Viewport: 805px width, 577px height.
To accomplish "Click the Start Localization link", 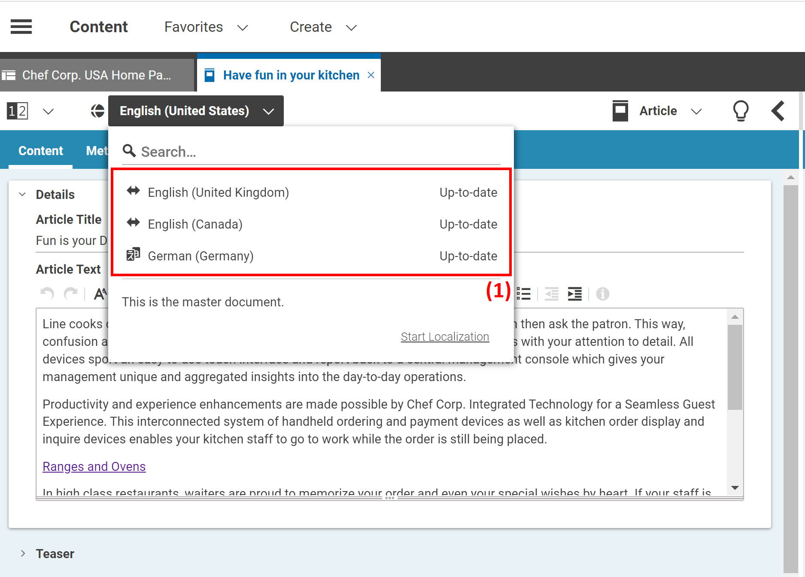I will click(445, 337).
